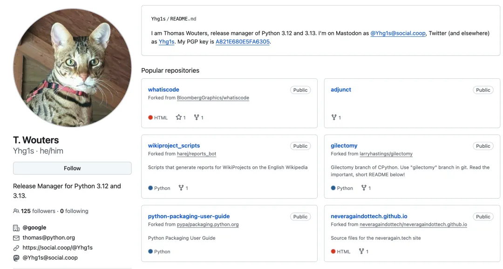The width and height of the screenshot is (503, 269).
Task: Click the fork icon on wikiproject_scripts card
Action: click(181, 188)
